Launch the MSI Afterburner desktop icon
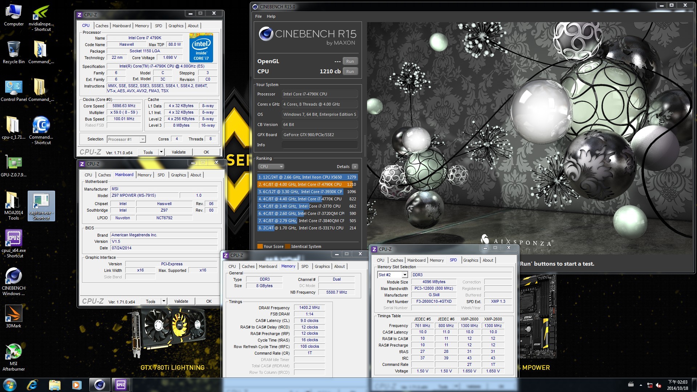Viewport: 697px width, 392px height. [x=14, y=357]
